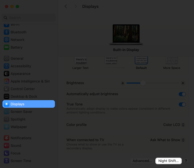Click the Accessibility sidebar icon

point(7,66)
